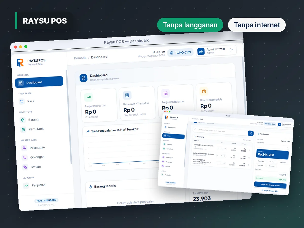Decrease quantity of BATAVIA GULA PASIR G
304x228 pixels.
(218, 156)
